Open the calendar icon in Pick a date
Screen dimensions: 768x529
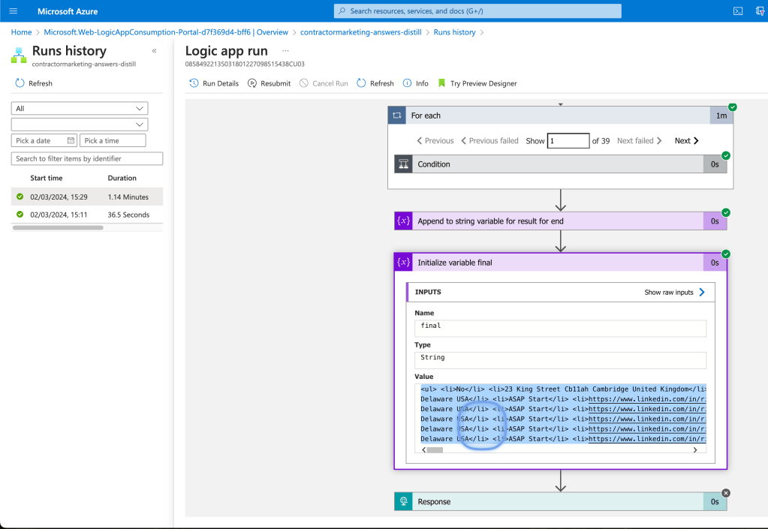(71, 140)
